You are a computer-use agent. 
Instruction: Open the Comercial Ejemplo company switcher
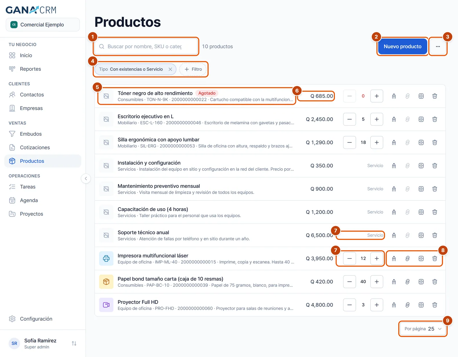click(43, 25)
